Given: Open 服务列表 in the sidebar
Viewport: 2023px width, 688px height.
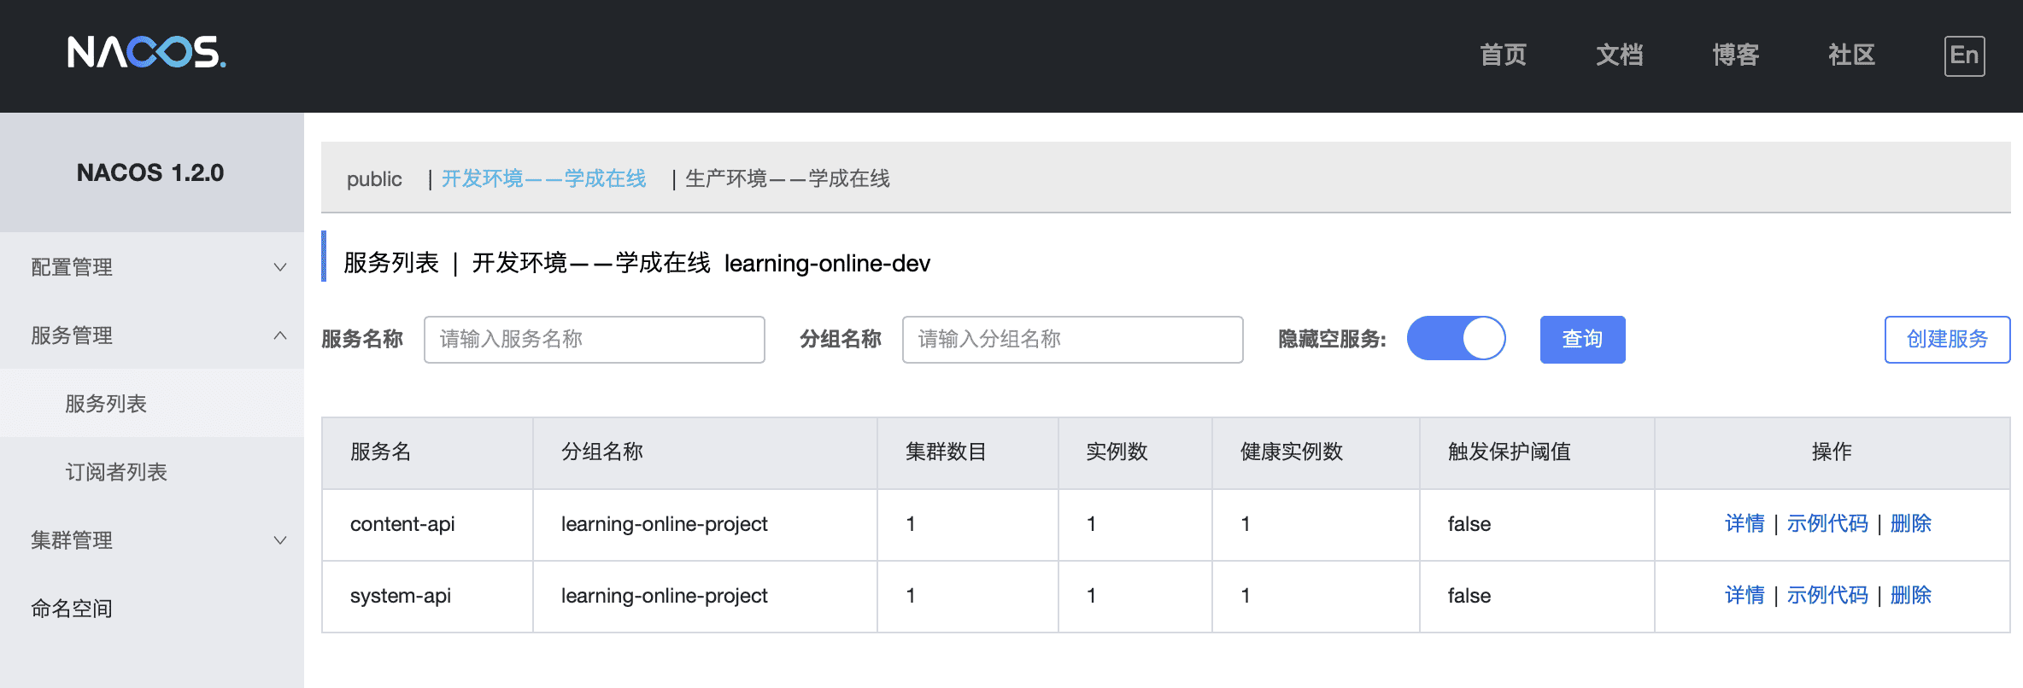Looking at the screenshot, I should click(106, 404).
